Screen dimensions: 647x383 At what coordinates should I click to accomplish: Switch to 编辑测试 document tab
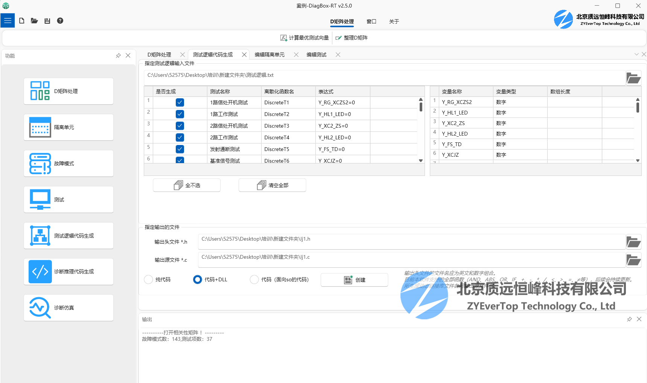(x=317, y=55)
